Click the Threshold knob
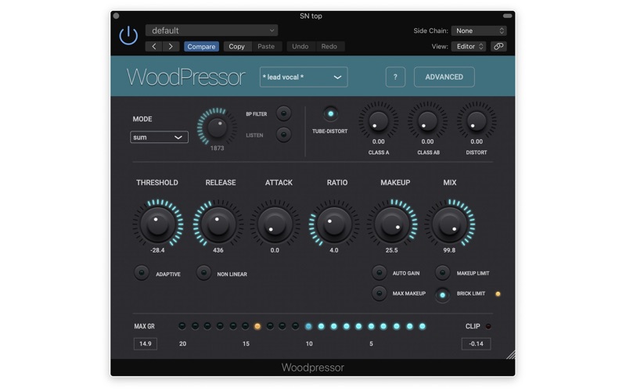 (158, 224)
